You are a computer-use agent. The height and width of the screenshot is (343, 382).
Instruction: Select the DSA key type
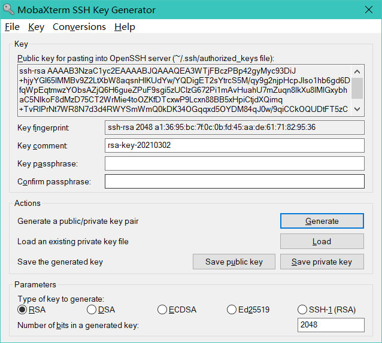coord(92,309)
